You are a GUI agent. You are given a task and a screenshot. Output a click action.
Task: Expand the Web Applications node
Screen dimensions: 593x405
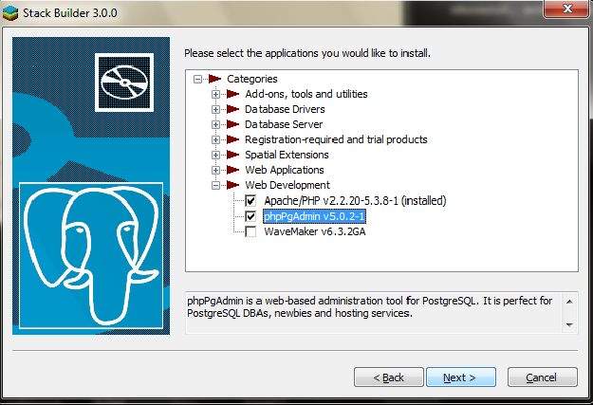(215, 170)
